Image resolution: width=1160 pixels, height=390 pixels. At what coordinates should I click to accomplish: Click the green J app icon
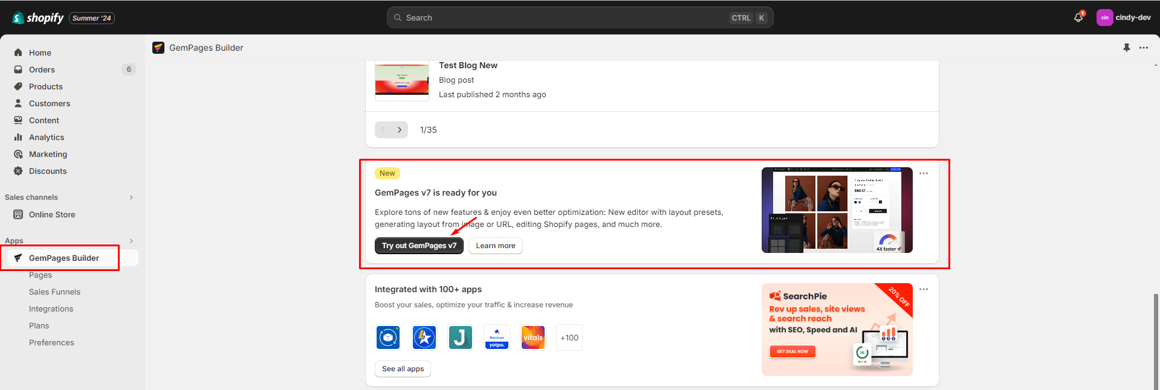461,337
